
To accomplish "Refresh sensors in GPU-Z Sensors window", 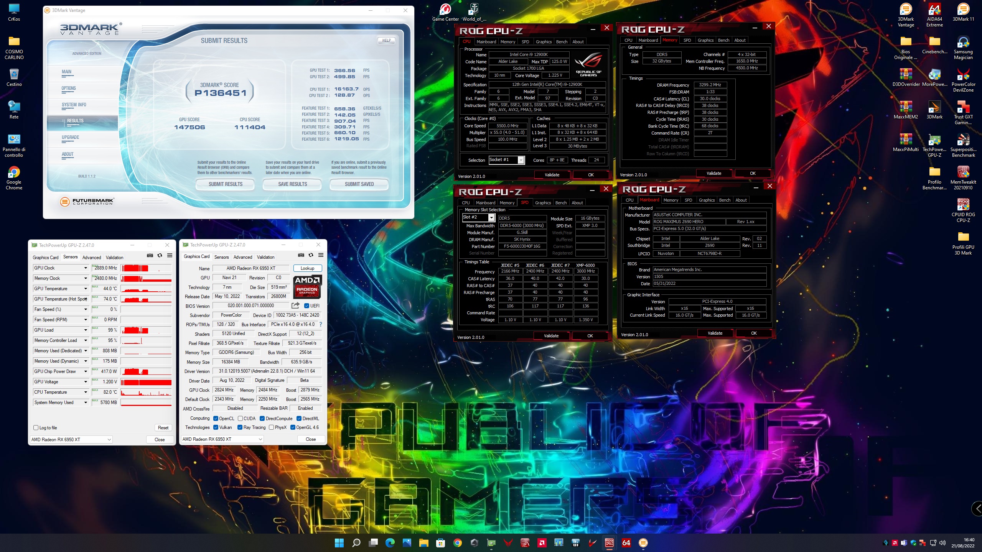I will 160,255.
